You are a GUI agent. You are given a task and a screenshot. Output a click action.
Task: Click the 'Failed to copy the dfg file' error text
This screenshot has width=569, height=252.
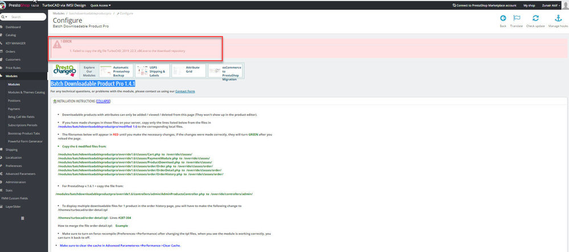tap(127, 51)
